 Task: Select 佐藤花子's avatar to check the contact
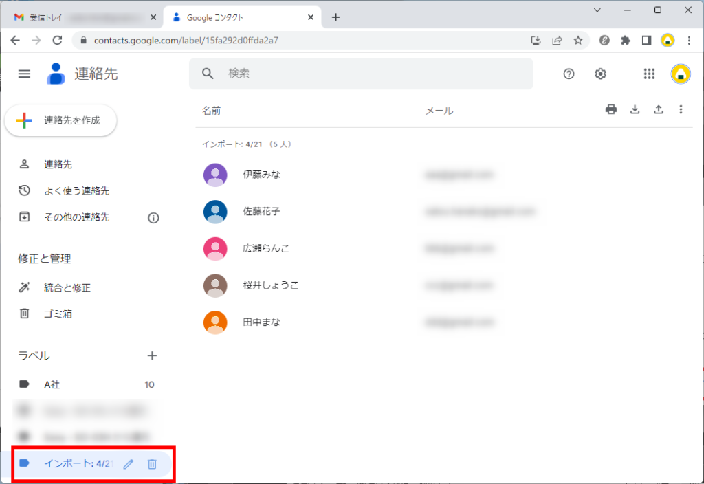214,212
